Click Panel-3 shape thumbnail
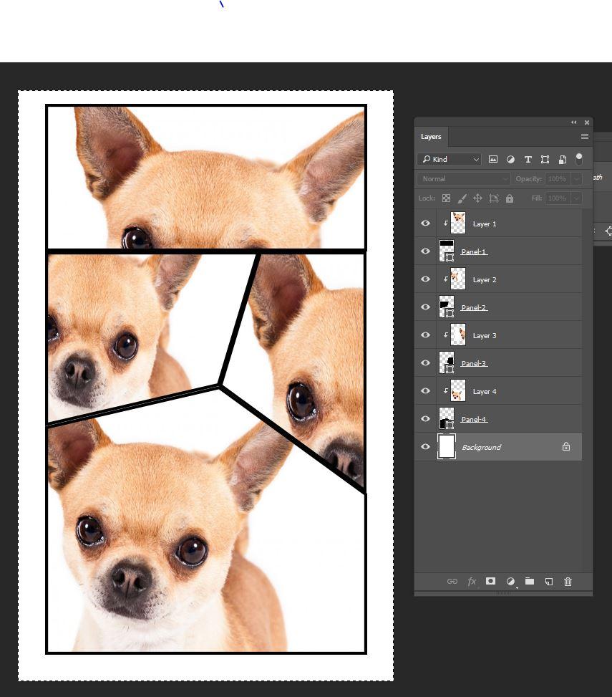Screen dimensions: 612x697 pyautogui.click(x=447, y=362)
